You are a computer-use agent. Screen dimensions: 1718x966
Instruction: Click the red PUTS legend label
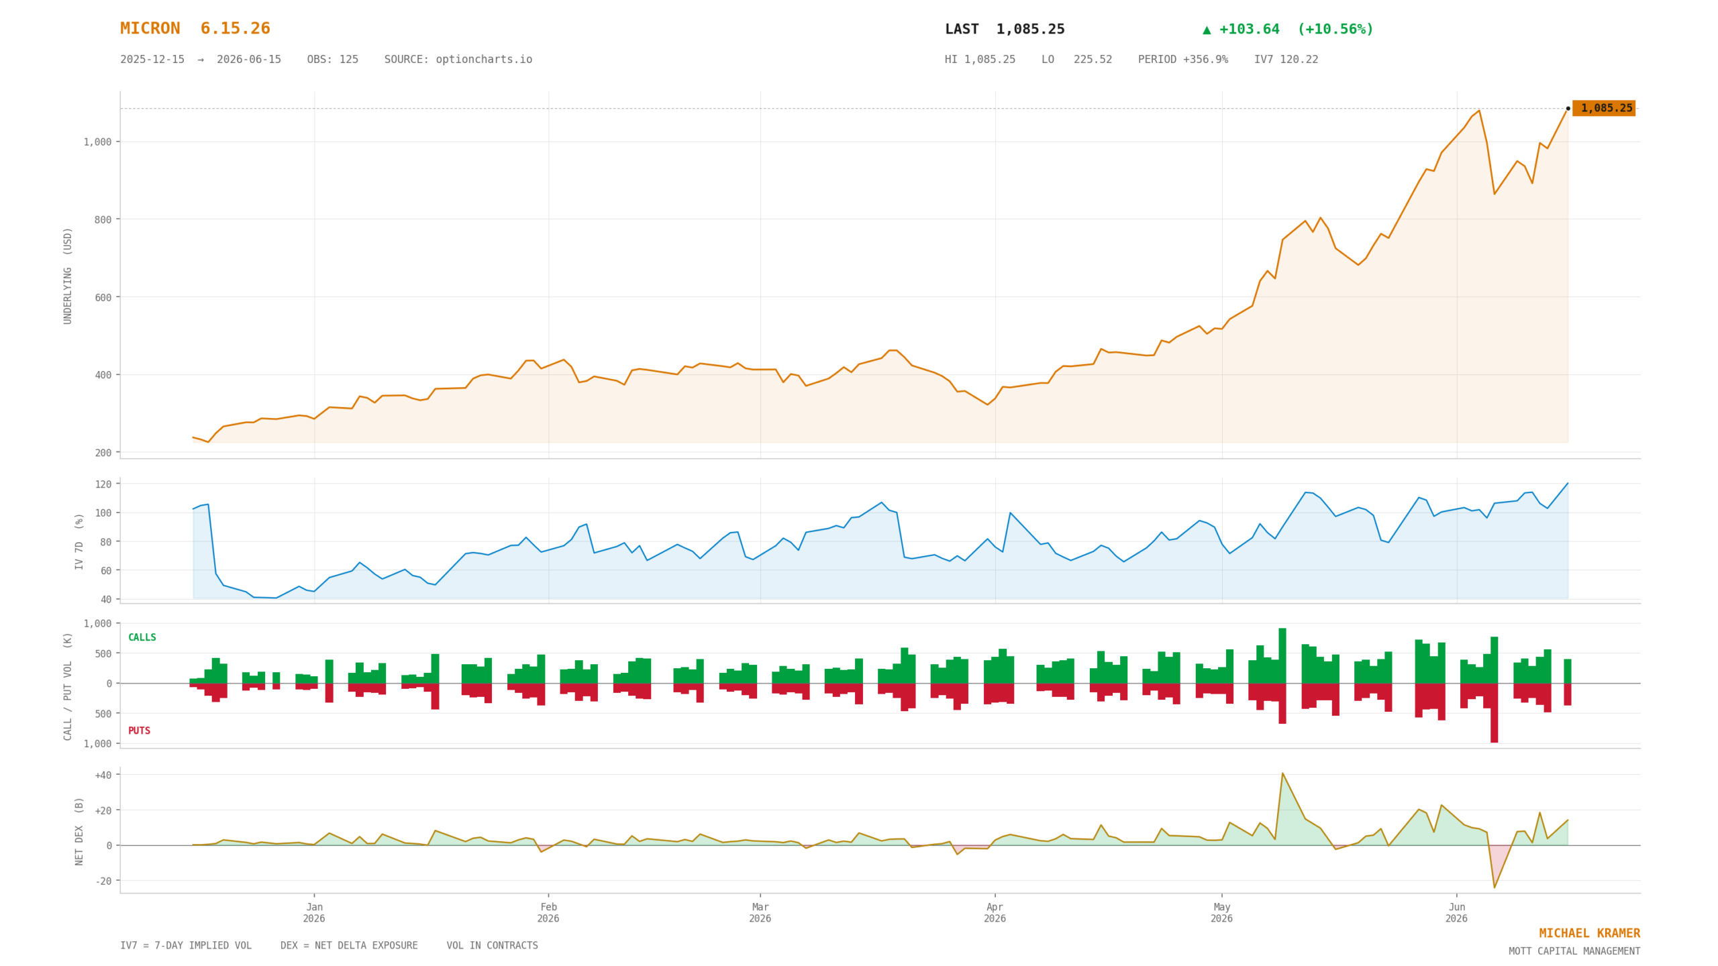point(139,731)
